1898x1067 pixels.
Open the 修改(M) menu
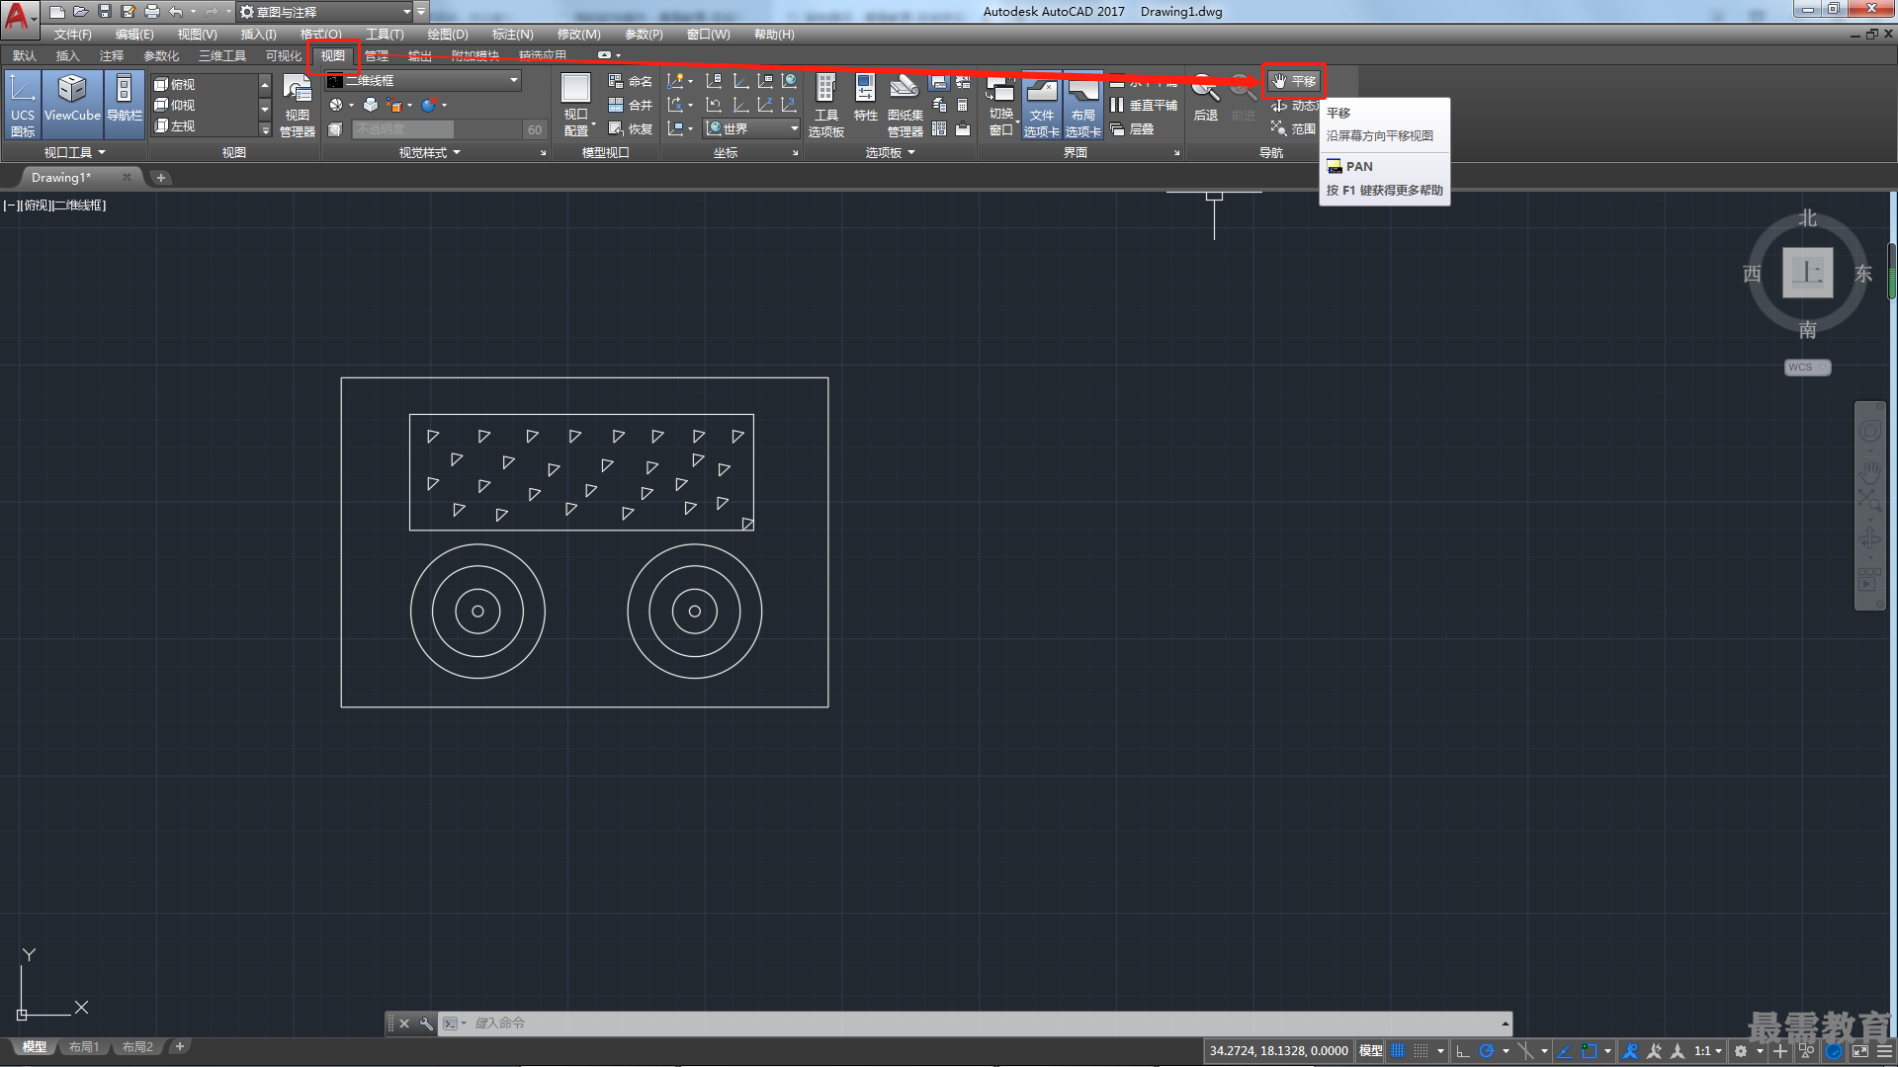578,35
